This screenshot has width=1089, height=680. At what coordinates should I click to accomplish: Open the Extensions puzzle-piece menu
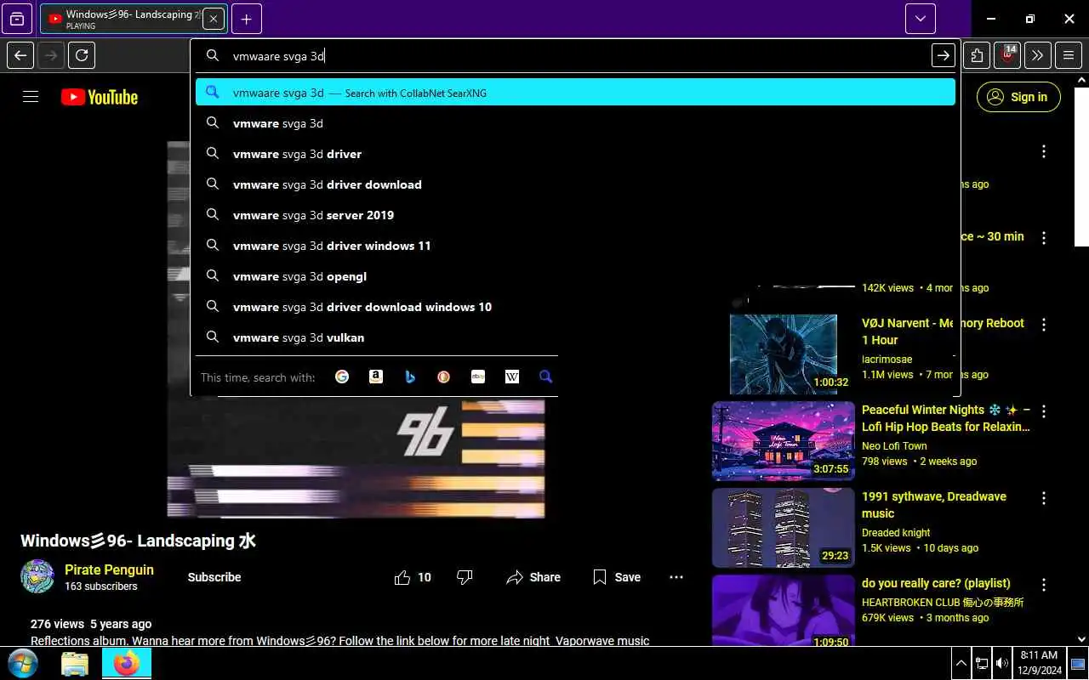point(977,56)
